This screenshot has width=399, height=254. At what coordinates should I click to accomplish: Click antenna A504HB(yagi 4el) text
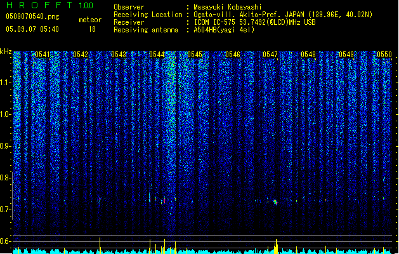click(x=224, y=30)
